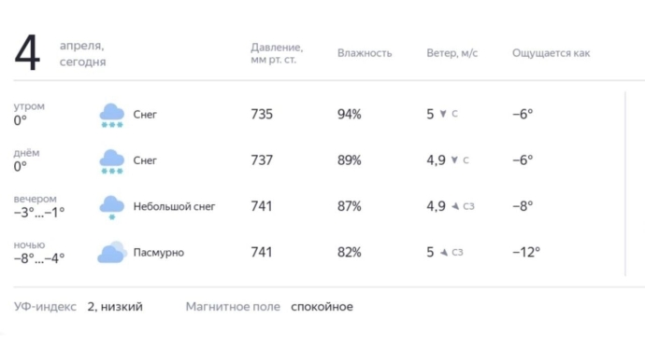The image size is (645, 361).
Task: Click the 'апреля, сегодня' date label
Action: (82, 53)
